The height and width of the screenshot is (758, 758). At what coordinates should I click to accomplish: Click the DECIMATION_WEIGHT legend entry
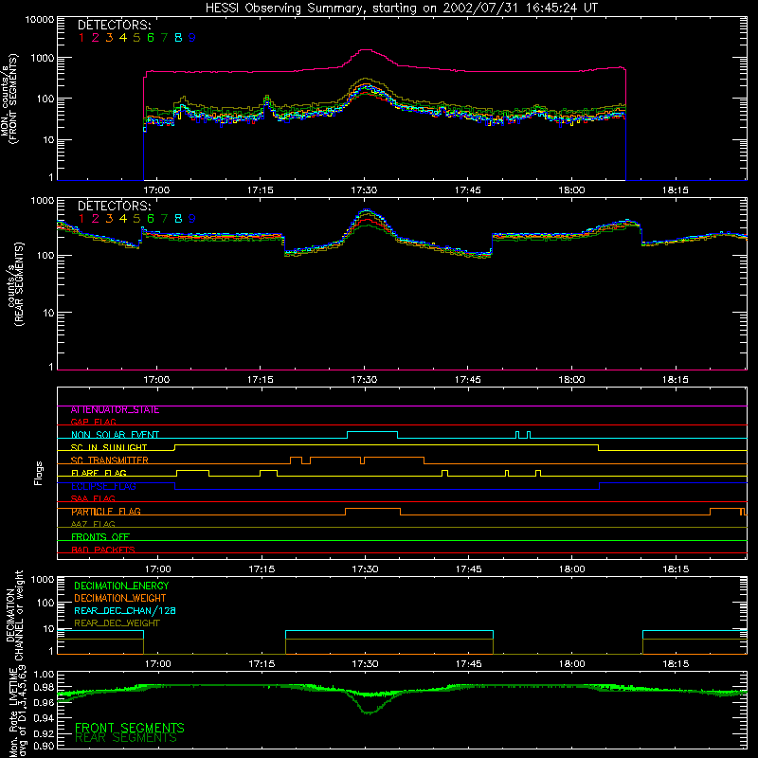pyautogui.click(x=120, y=599)
